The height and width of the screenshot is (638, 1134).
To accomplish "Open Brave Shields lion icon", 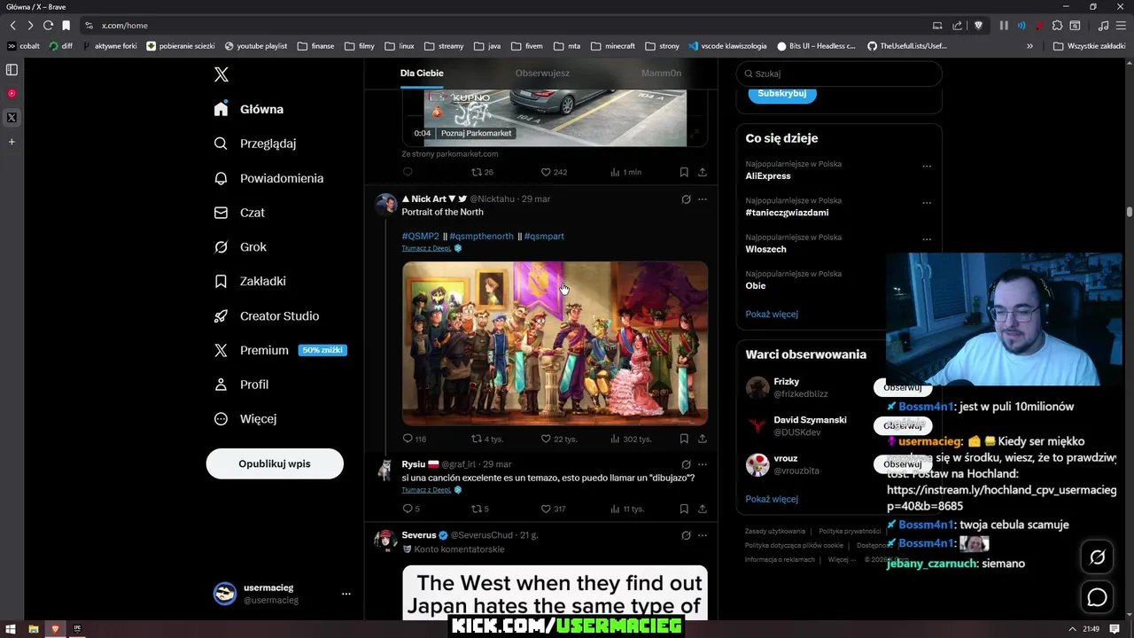I will coord(978,26).
